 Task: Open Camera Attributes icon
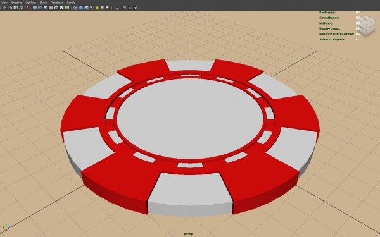click(x=10, y=8)
